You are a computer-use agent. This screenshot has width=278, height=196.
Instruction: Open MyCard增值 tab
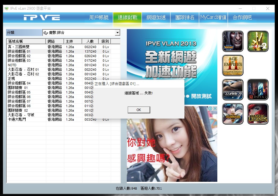pyautogui.click(x=213, y=18)
